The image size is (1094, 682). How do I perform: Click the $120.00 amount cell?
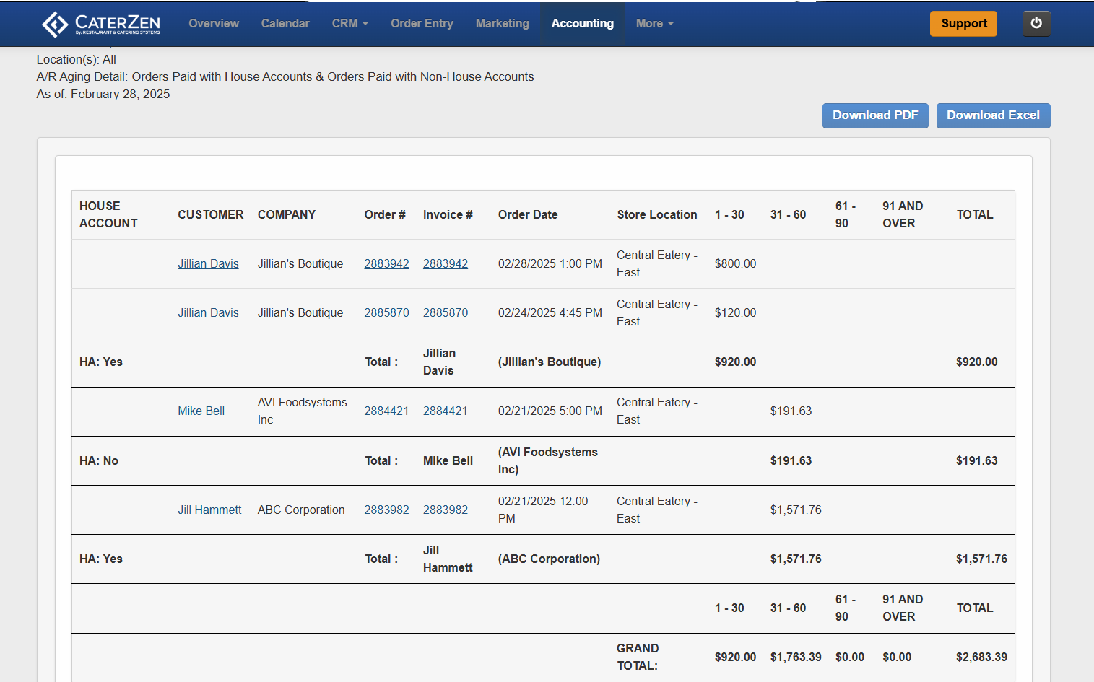coord(735,313)
